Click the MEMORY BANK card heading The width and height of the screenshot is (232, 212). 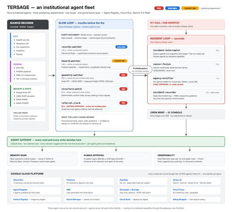coord(19,155)
